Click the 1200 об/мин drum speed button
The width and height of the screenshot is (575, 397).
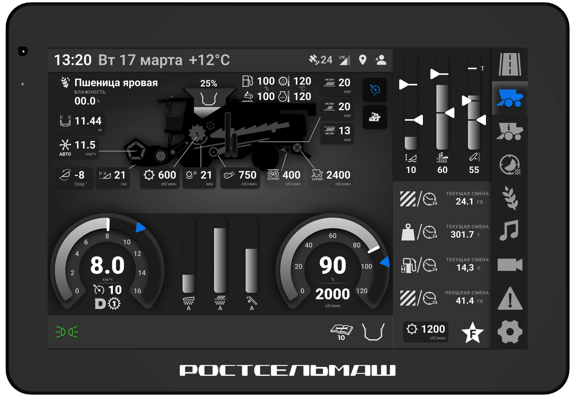[x=426, y=332]
